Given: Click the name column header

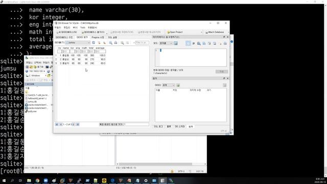Looking at the screenshot, I should point(66,48).
